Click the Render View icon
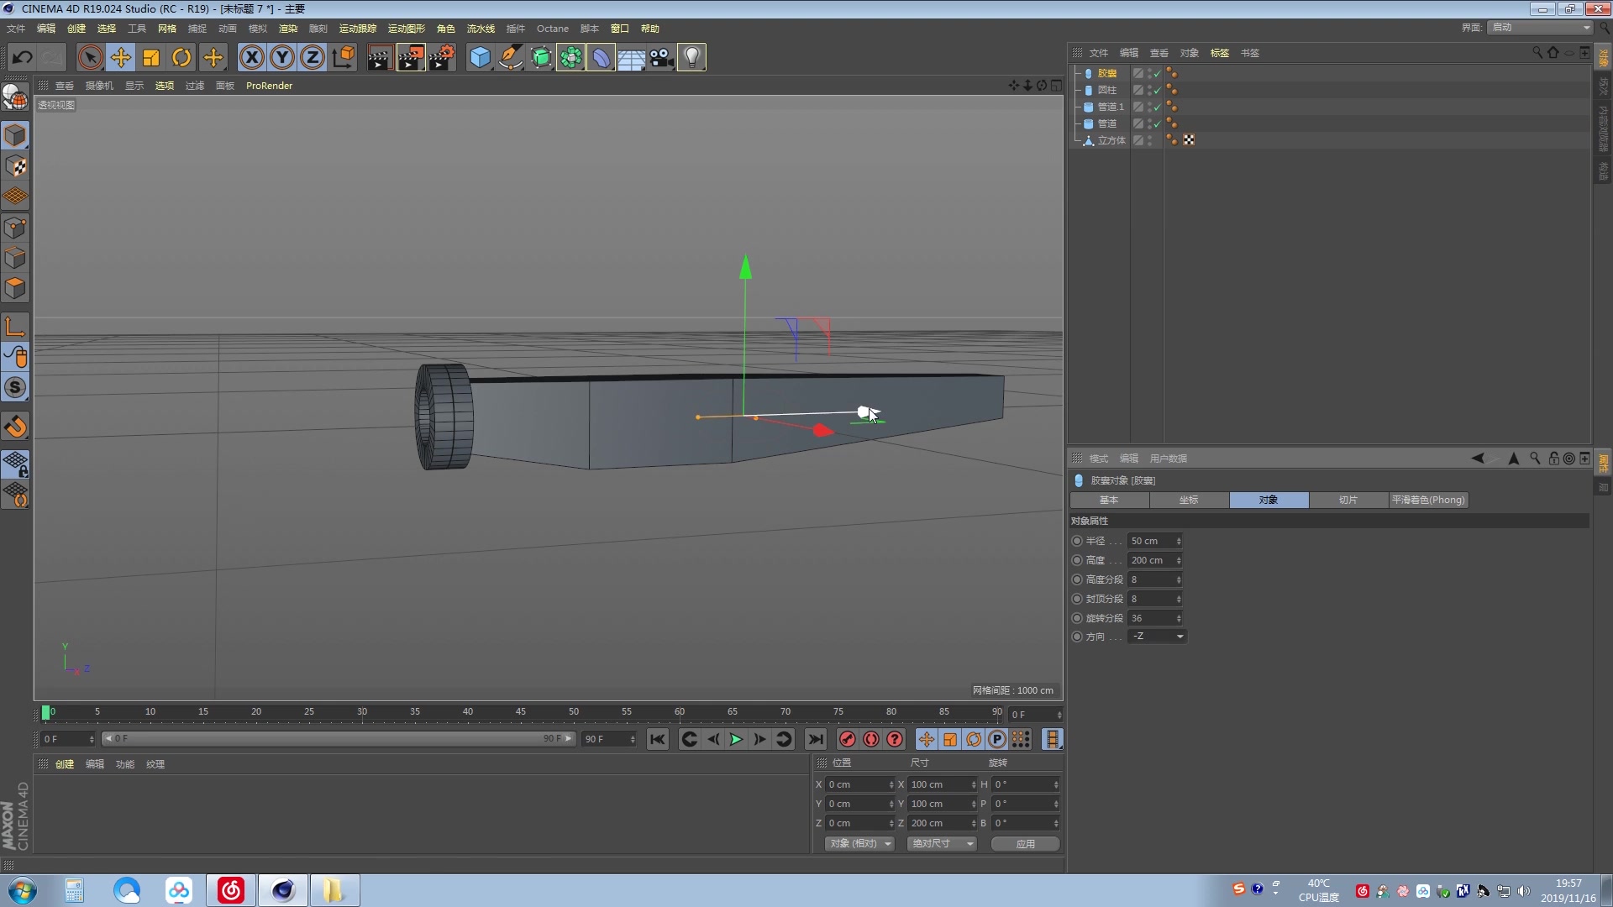The height and width of the screenshot is (907, 1613). (380, 57)
